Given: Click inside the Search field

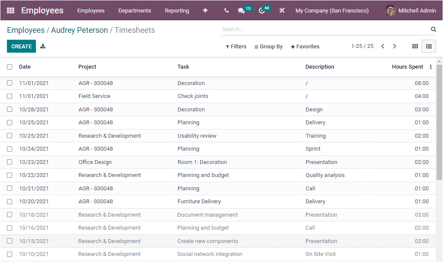Looking at the screenshot, I should (x=303, y=29).
